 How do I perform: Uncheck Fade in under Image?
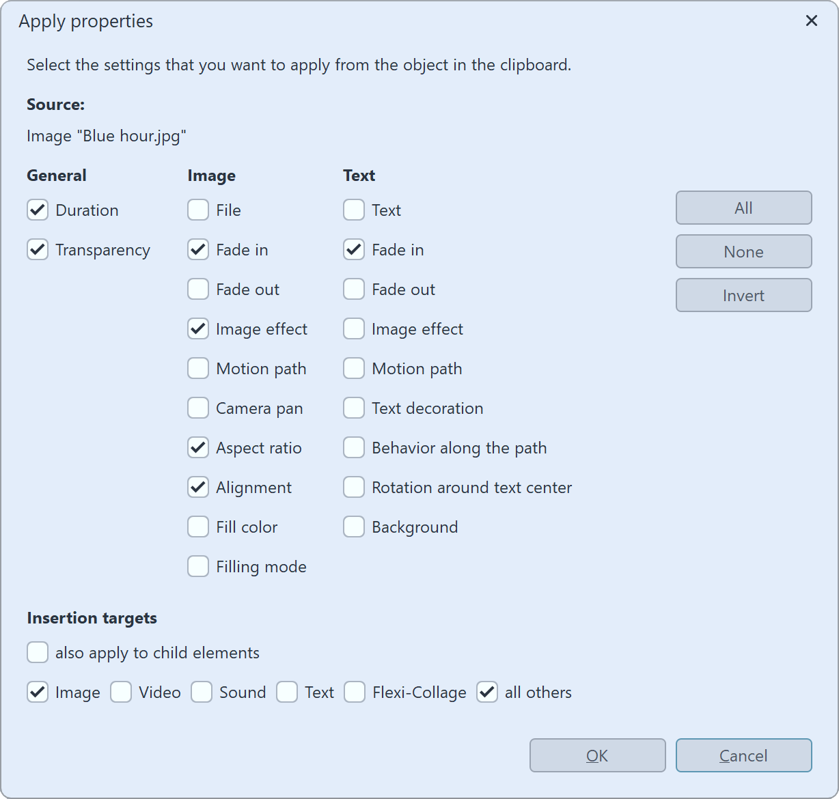197,249
